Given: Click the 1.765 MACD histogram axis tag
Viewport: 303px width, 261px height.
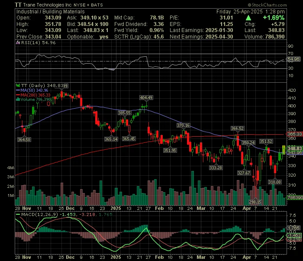Looking at the screenshot, I should pyautogui.click(x=294, y=228).
